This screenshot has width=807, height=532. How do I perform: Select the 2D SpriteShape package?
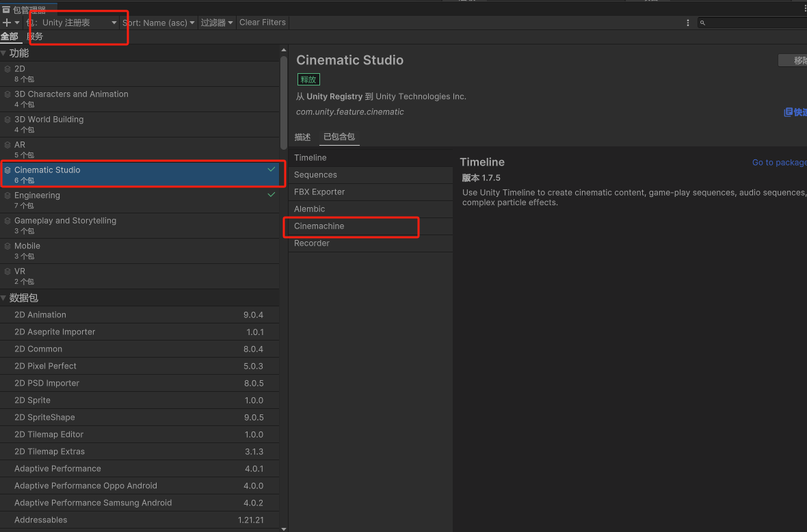(x=140, y=417)
